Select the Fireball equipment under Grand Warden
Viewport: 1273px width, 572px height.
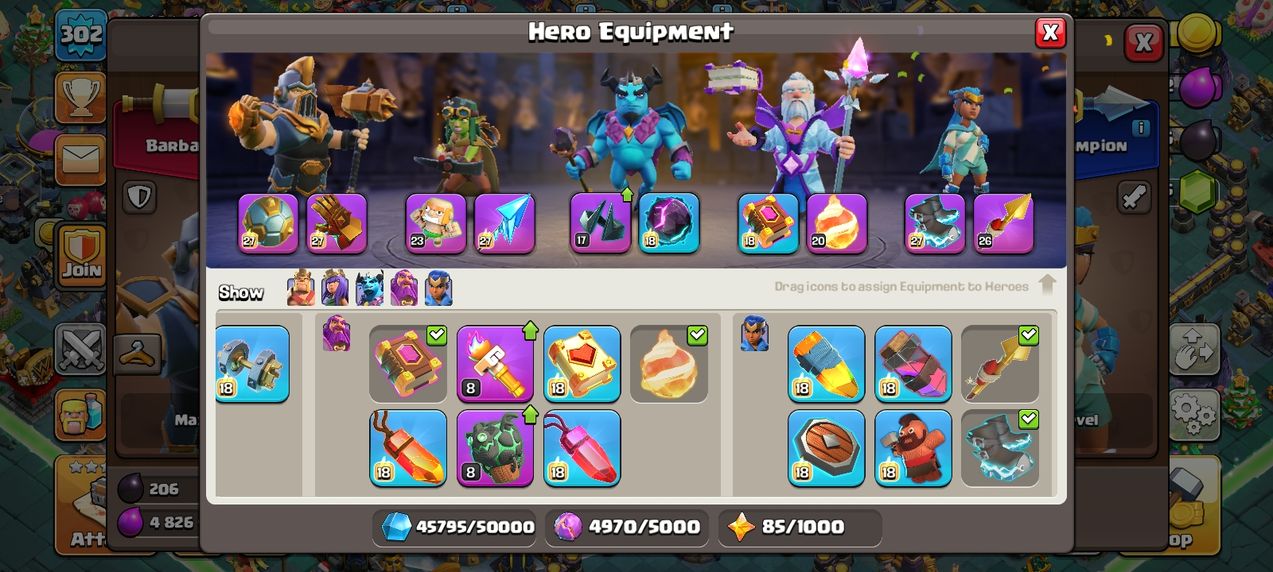(669, 364)
